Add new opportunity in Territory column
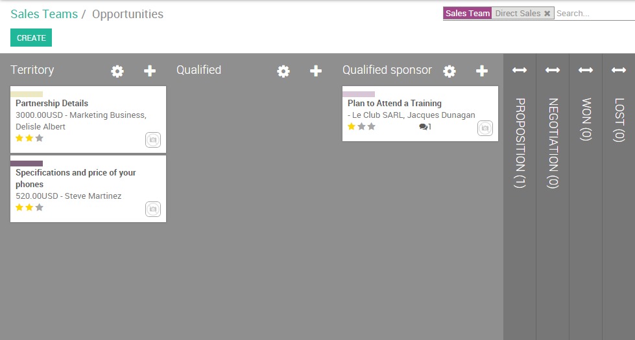The height and width of the screenshot is (340, 635). click(x=150, y=71)
